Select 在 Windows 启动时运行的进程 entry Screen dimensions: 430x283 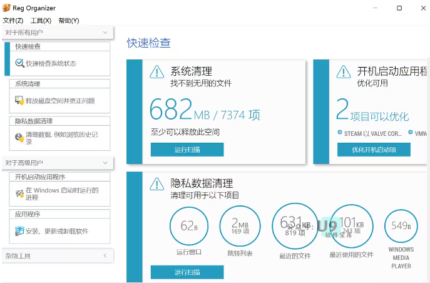(60, 194)
